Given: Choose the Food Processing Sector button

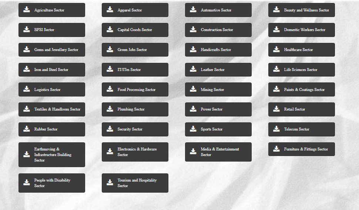Looking at the screenshot, I should (135, 89).
